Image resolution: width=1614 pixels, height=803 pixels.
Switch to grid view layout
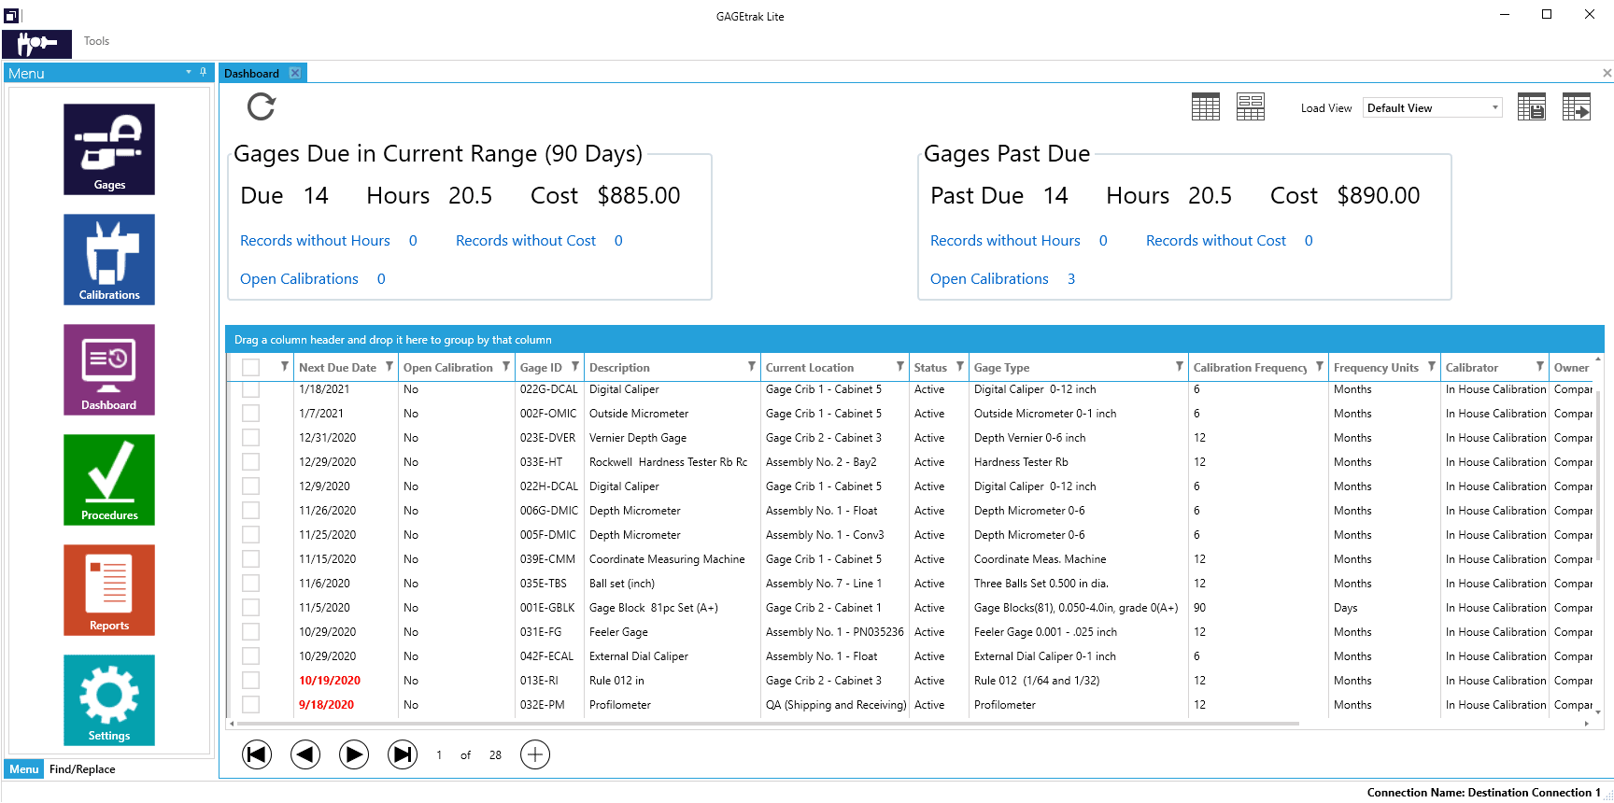(1206, 107)
